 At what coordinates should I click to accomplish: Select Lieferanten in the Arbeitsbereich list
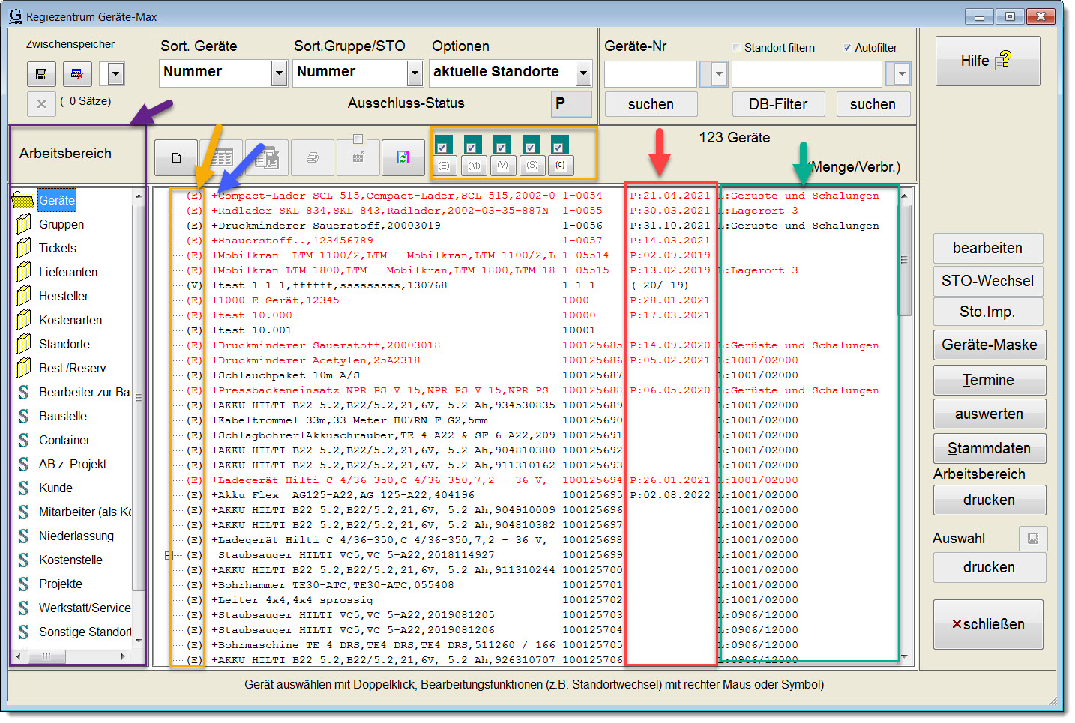click(67, 272)
